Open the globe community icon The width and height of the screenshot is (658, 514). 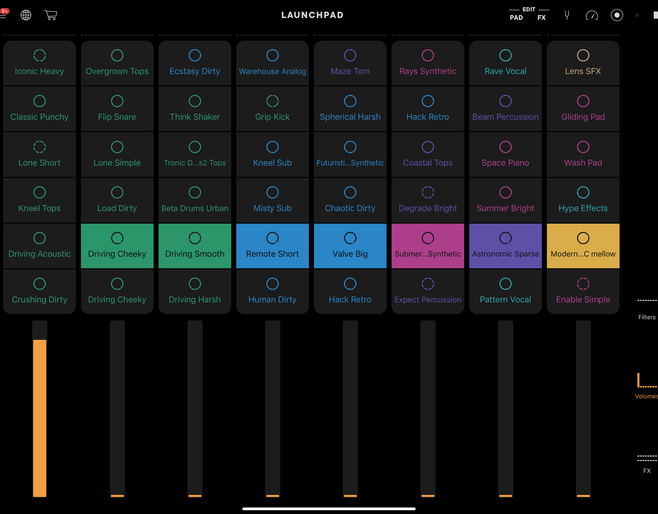[x=26, y=15]
